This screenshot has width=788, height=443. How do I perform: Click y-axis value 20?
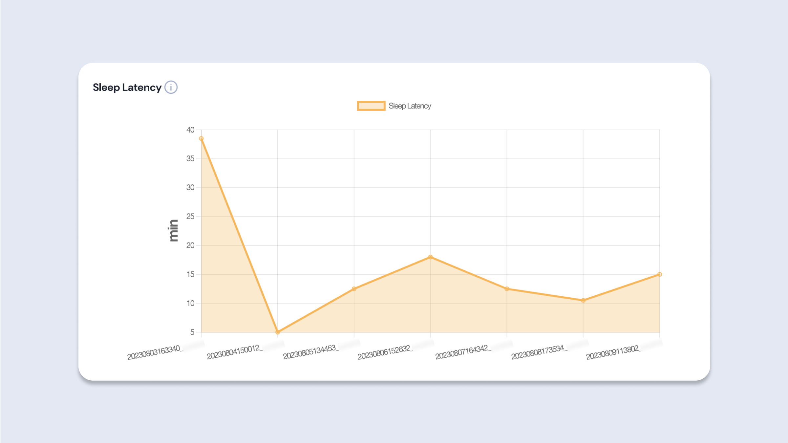click(190, 245)
